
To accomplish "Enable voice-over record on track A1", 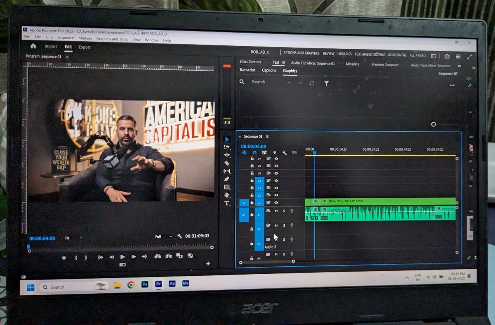I will tap(292, 211).
